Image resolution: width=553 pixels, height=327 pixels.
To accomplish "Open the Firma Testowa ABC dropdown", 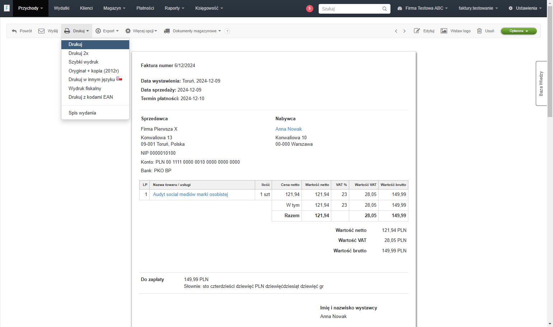I will coord(423,8).
